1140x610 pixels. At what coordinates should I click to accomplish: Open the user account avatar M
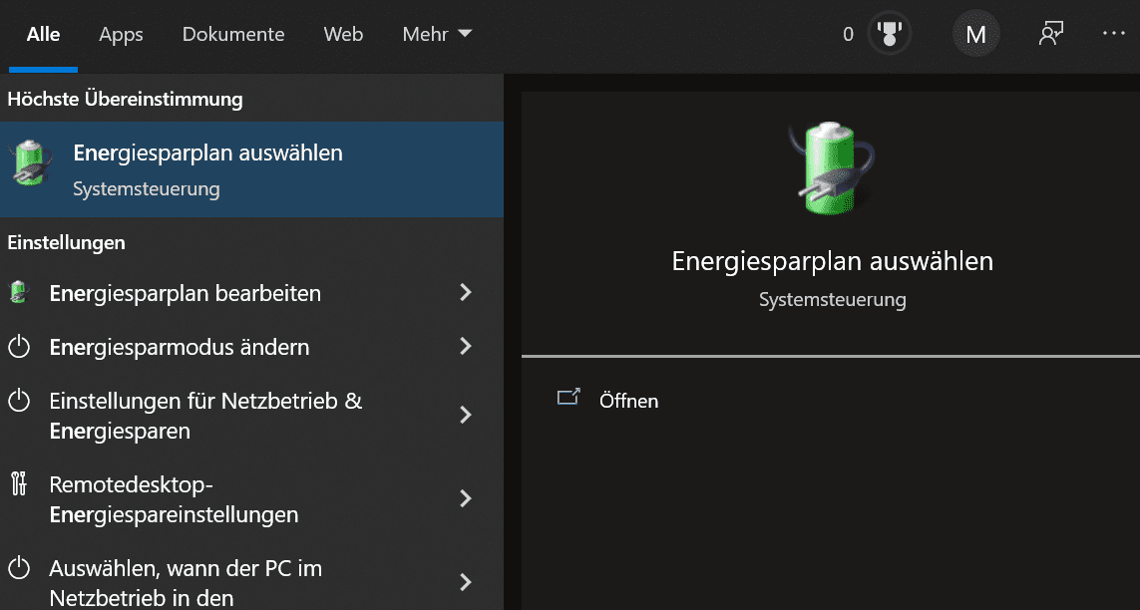(x=975, y=35)
